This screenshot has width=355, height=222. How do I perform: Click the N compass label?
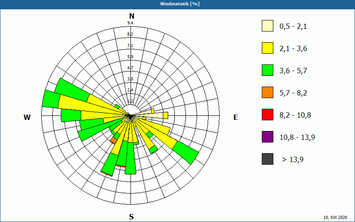click(131, 16)
